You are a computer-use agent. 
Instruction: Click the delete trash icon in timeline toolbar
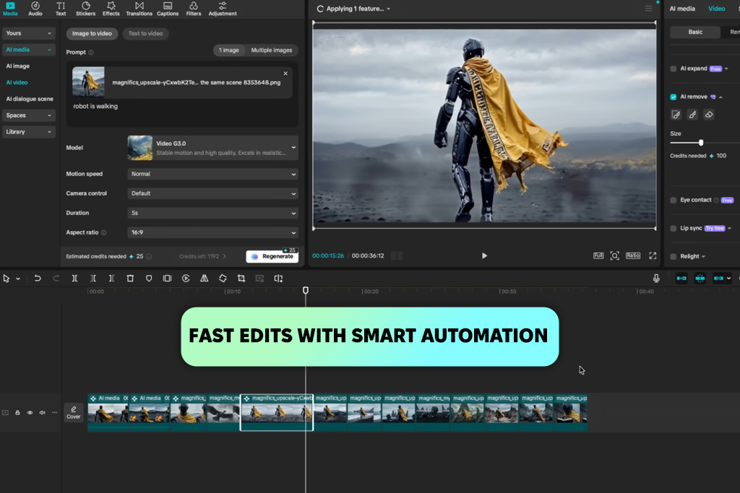[x=130, y=278]
